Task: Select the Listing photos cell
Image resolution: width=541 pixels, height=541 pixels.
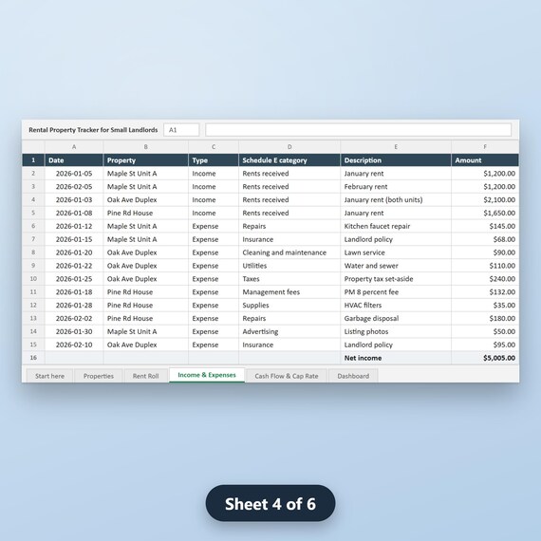Action: point(396,331)
